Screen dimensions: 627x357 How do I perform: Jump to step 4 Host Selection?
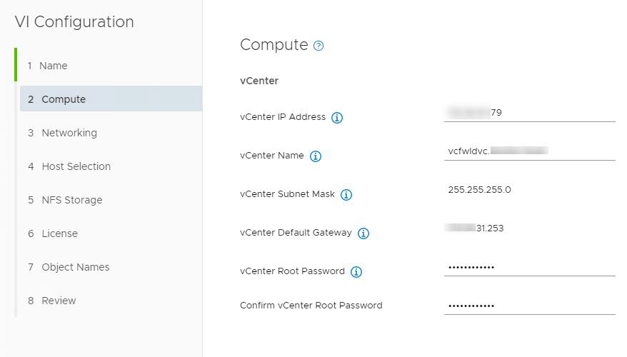pos(76,166)
